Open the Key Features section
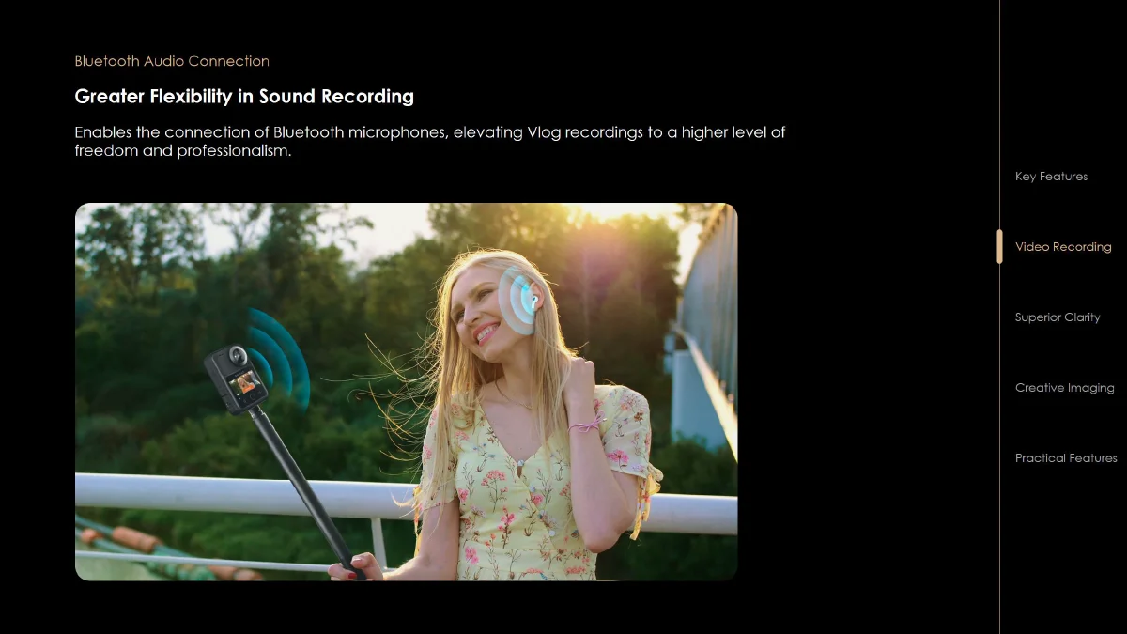The image size is (1127, 634). [x=1051, y=177]
